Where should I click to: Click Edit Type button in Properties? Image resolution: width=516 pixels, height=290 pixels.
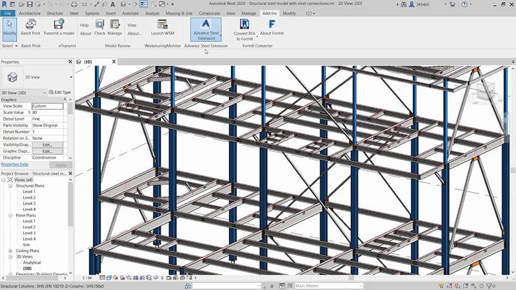point(60,92)
